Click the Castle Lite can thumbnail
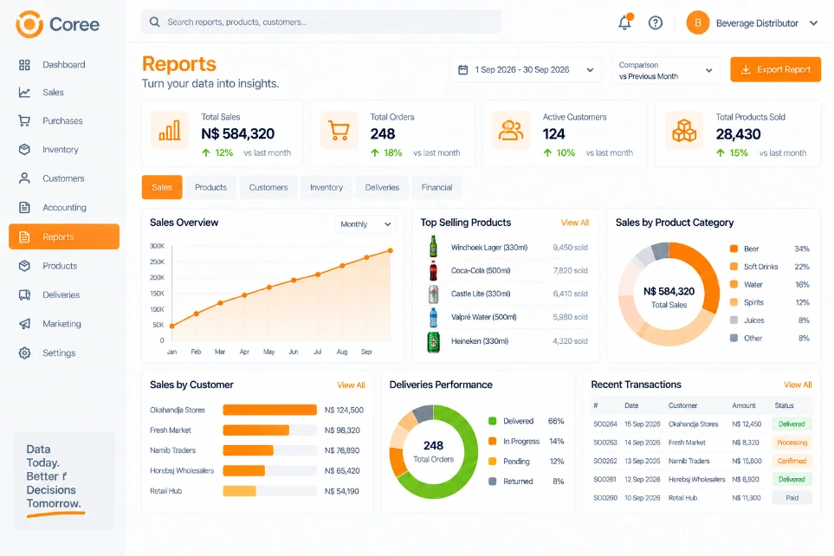This screenshot has height=556, width=834. point(434,294)
